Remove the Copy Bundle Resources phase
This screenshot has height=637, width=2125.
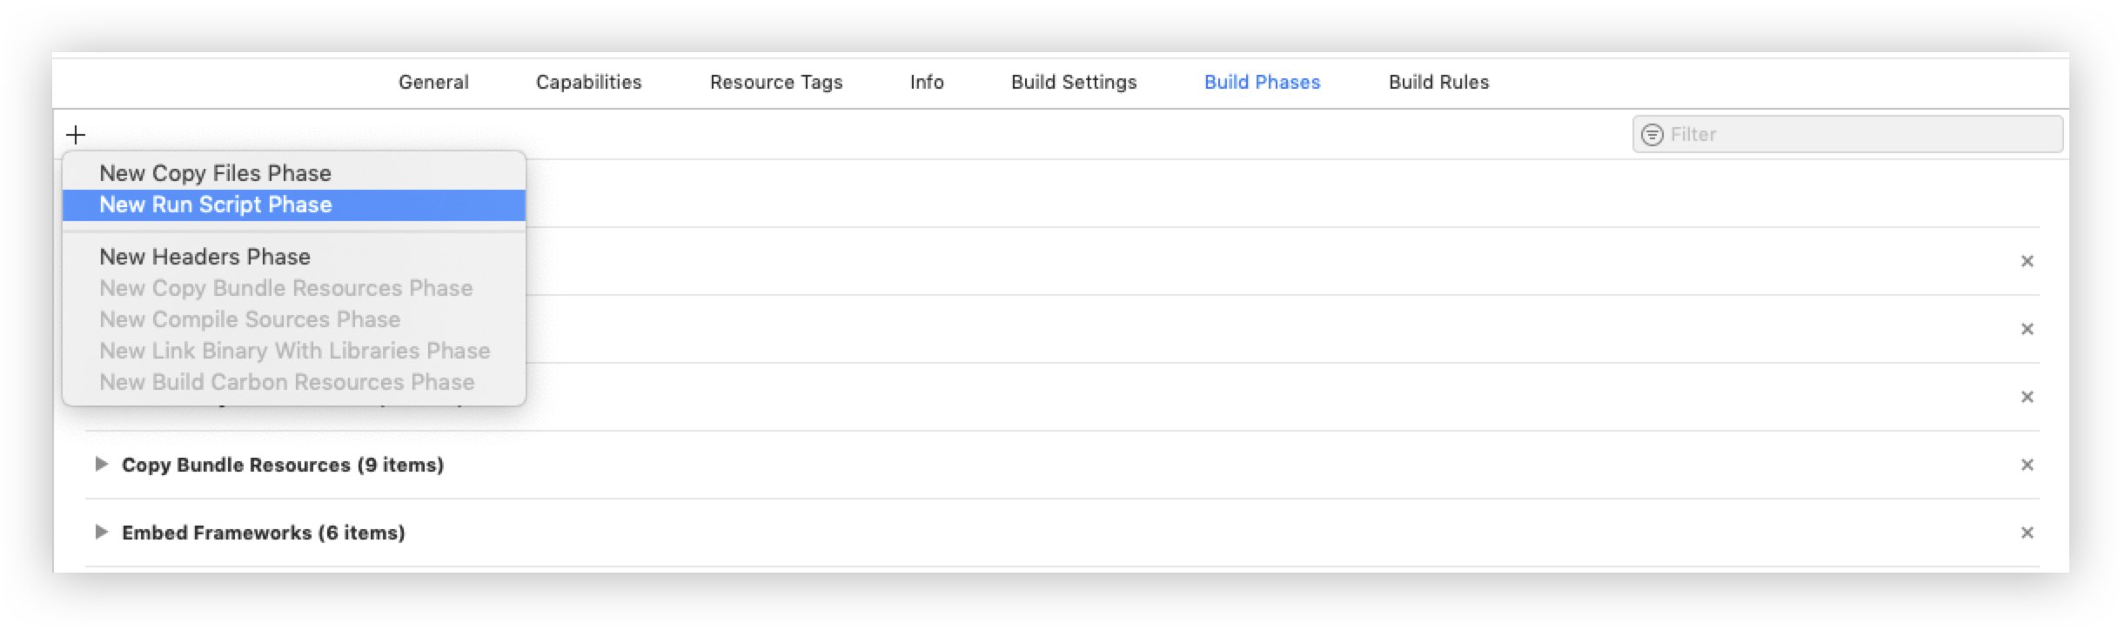tap(2027, 465)
